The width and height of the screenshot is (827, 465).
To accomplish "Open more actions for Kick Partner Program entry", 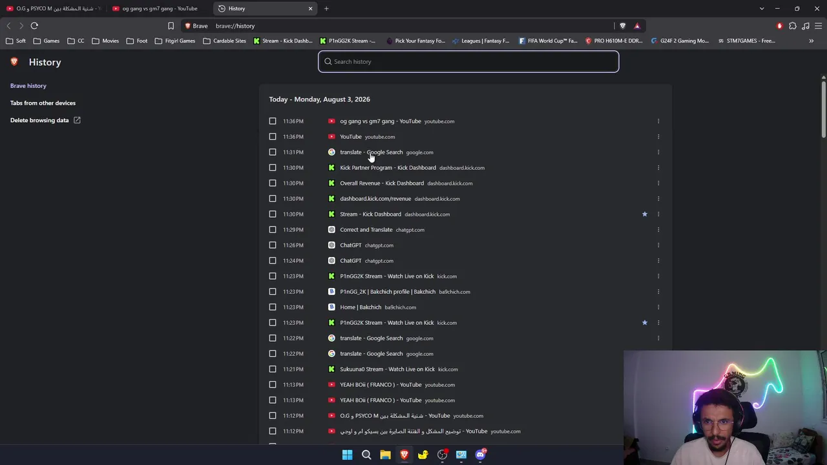I will 658,168.
